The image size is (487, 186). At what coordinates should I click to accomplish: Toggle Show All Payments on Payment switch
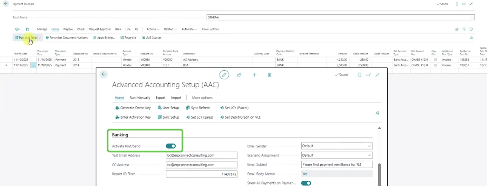pyautogui.click(x=306, y=183)
